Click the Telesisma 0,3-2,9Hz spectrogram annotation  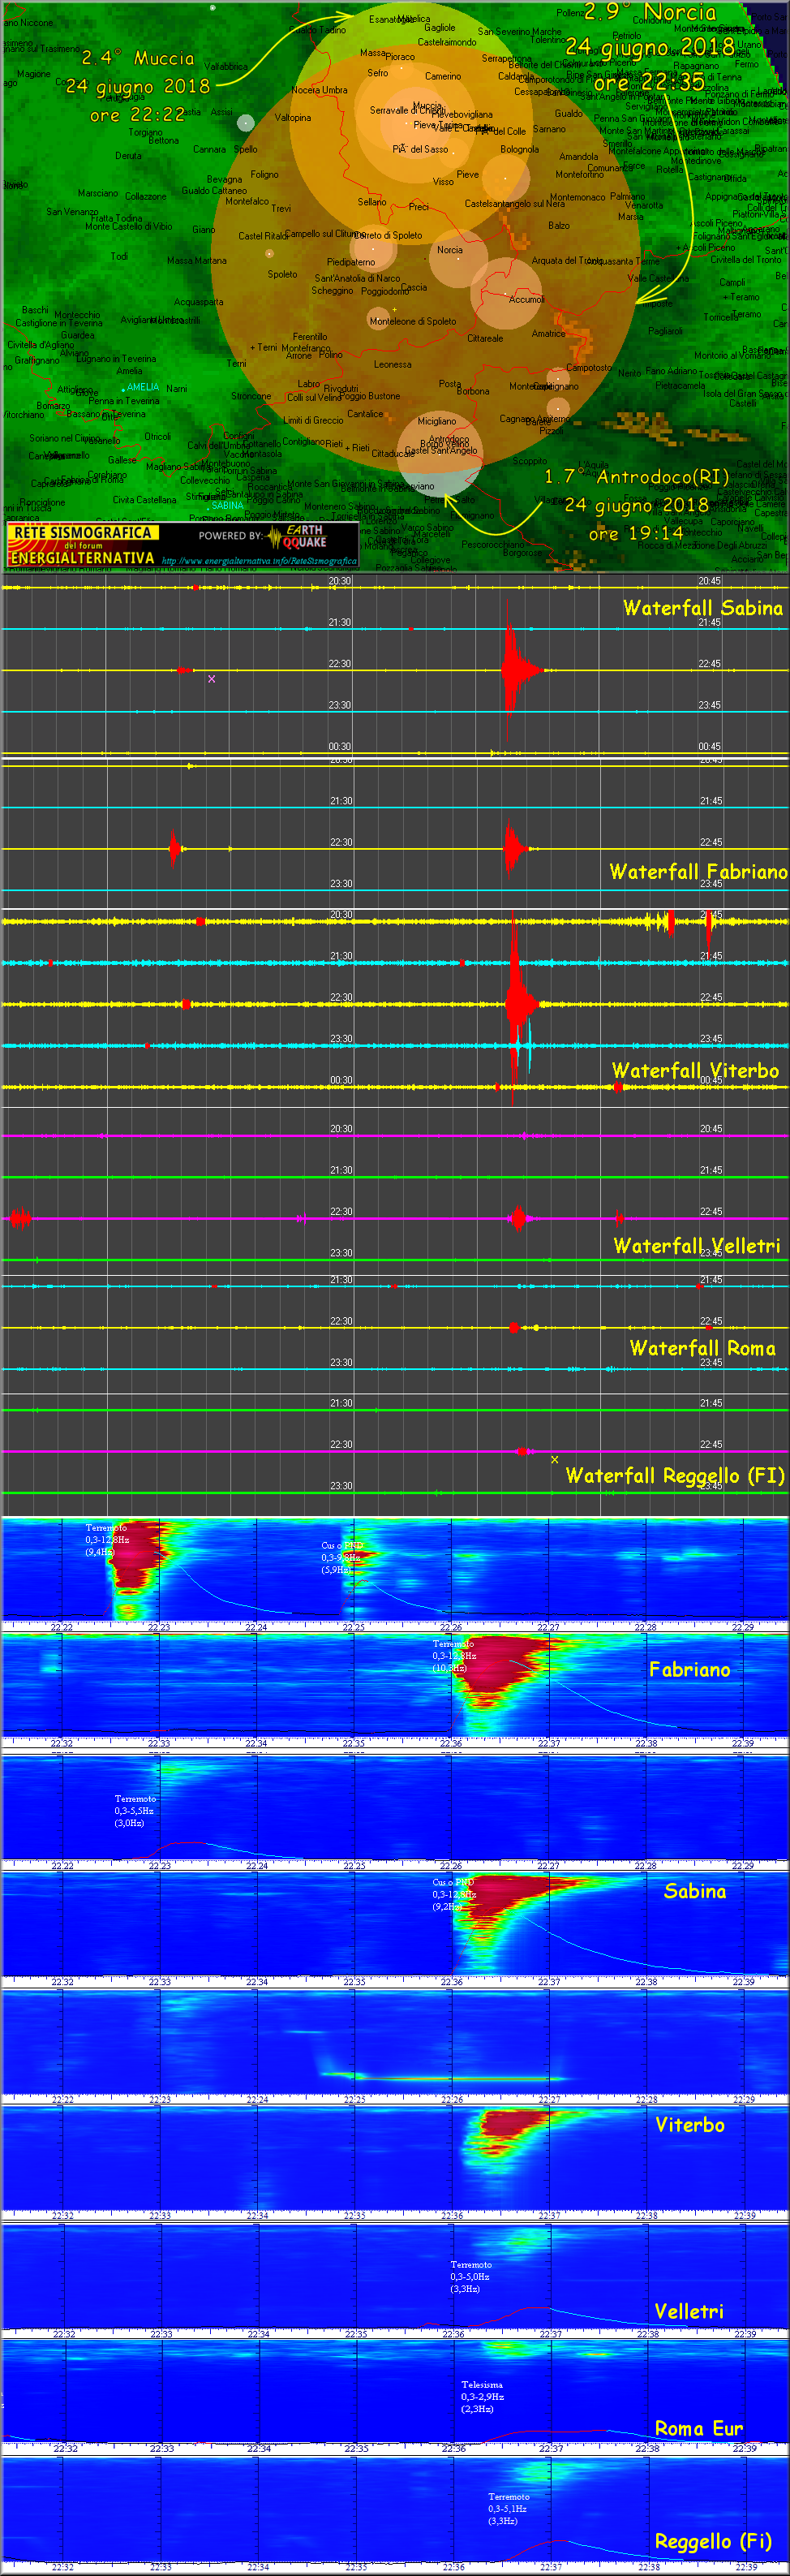tap(482, 2396)
